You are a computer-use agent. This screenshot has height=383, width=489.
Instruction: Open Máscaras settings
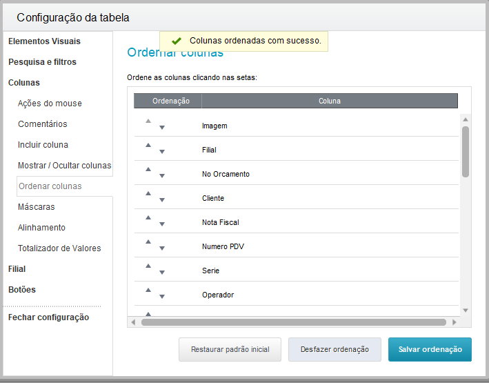pyautogui.click(x=36, y=206)
